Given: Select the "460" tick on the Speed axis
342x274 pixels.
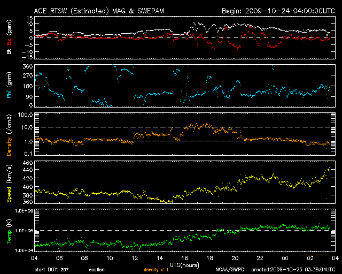Looking at the screenshot, I should point(28,163).
